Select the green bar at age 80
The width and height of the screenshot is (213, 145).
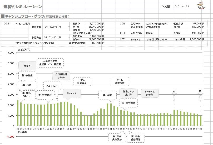tap(174, 118)
